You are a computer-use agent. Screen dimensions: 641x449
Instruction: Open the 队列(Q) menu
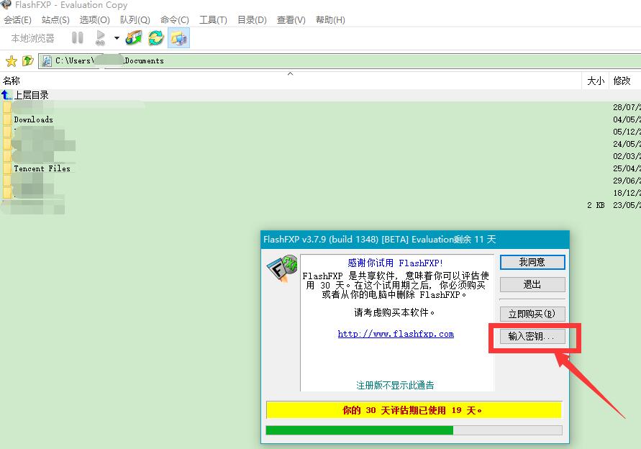coord(135,19)
